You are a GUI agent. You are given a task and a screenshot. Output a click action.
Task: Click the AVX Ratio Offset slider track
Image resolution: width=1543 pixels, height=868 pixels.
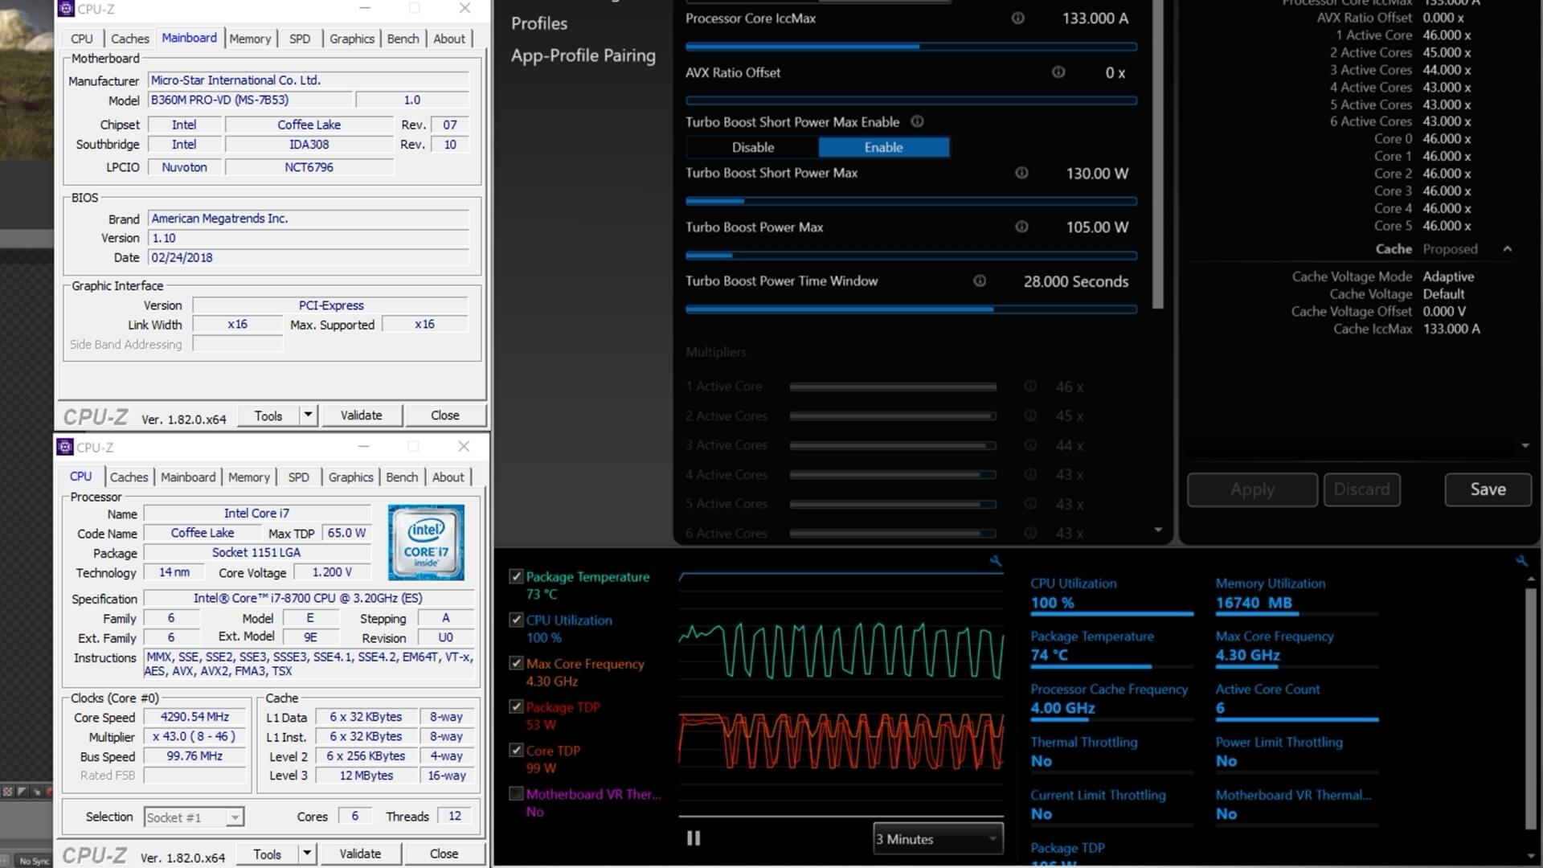click(911, 100)
